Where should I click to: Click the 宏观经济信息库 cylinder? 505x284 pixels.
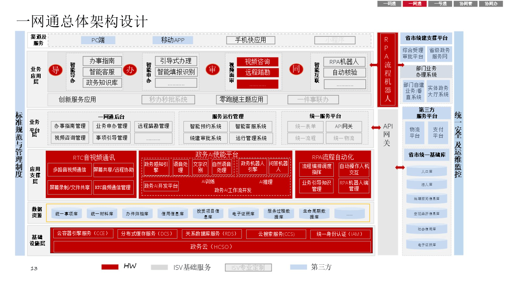[427, 213]
